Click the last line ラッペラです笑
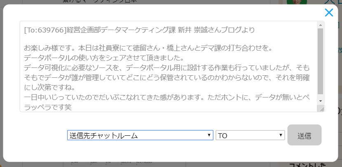The width and height of the screenshot is (342, 167). 48,107
